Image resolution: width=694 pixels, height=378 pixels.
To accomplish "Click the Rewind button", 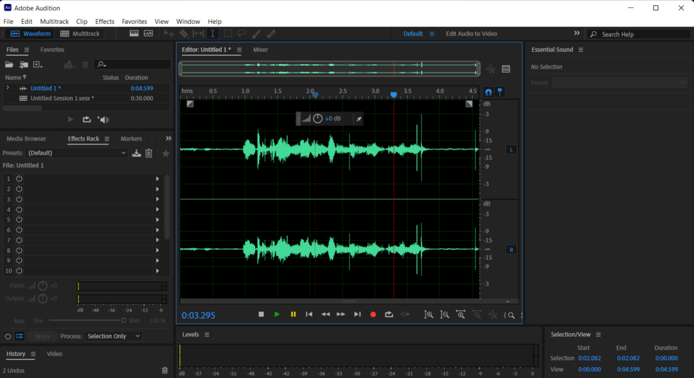I will click(x=325, y=314).
